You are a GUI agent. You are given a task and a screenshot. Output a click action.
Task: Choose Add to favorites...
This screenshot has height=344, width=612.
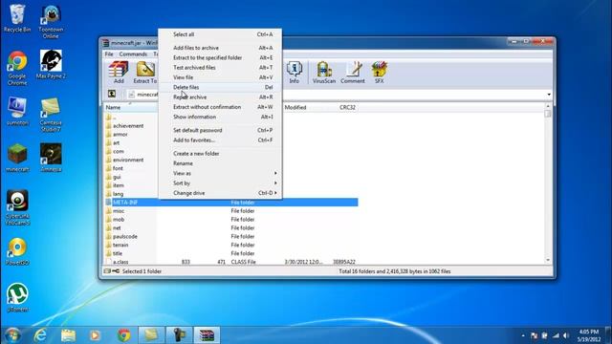tap(221, 140)
